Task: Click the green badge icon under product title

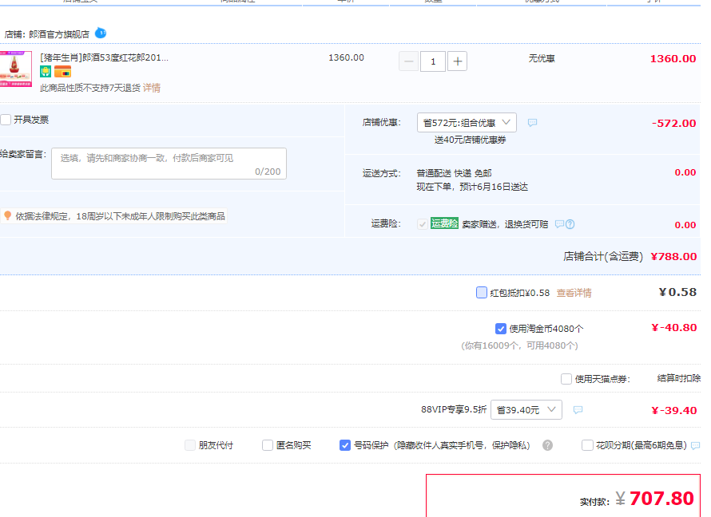Action: point(46,72)
